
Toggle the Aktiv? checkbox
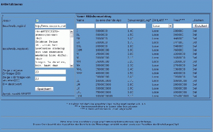tap(37, 21)
